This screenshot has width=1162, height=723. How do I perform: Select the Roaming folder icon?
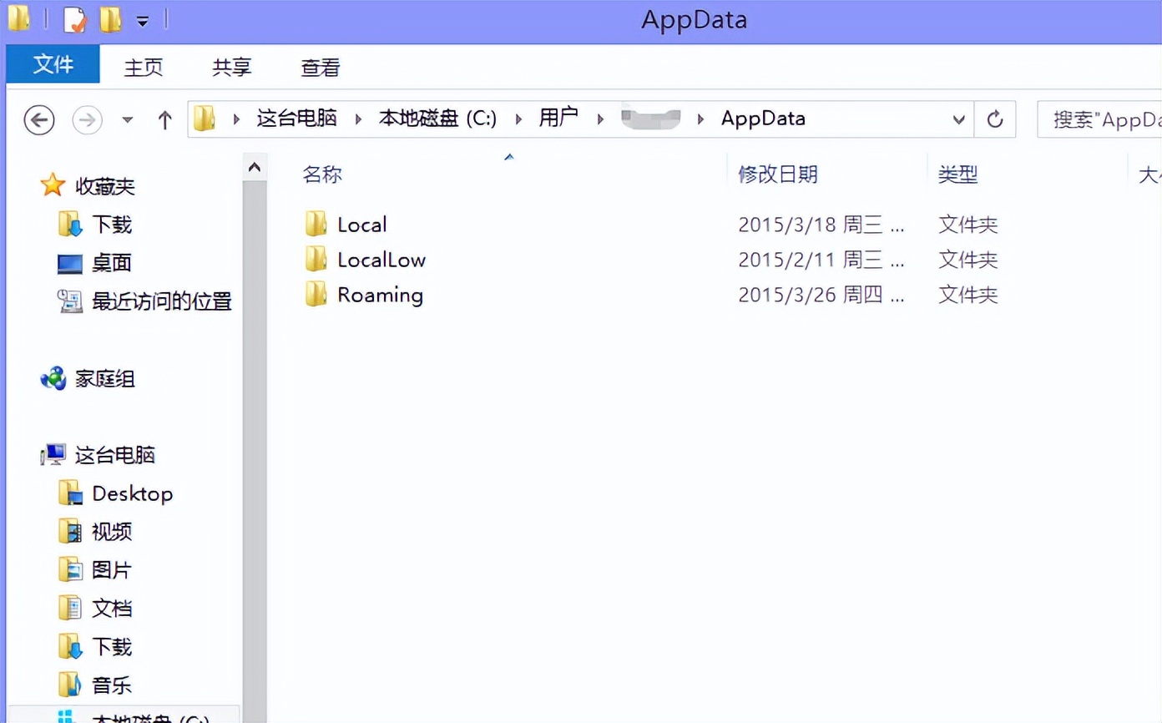click(x=316, y=294)
